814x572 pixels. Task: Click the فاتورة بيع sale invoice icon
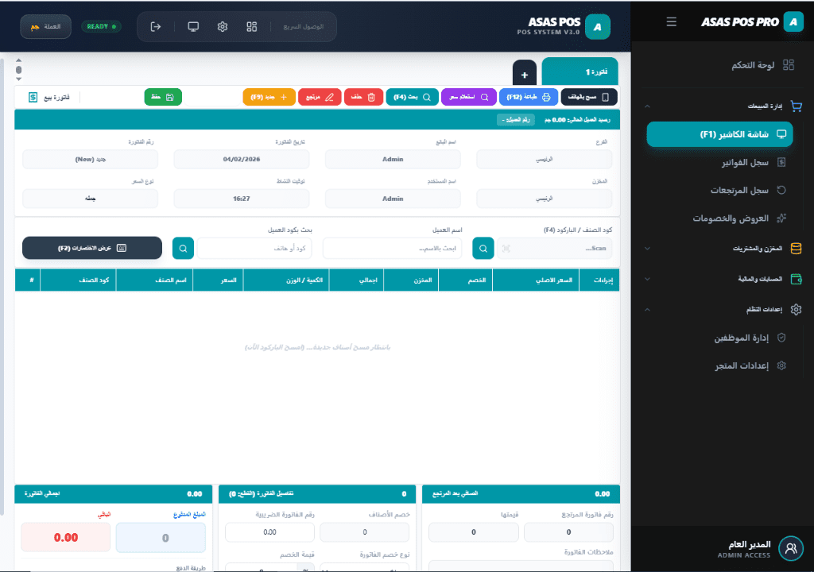pos(33,97)
